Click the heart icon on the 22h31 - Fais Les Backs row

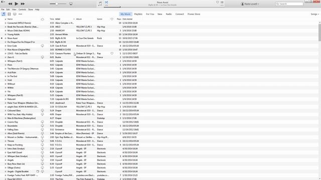point(112,53)
